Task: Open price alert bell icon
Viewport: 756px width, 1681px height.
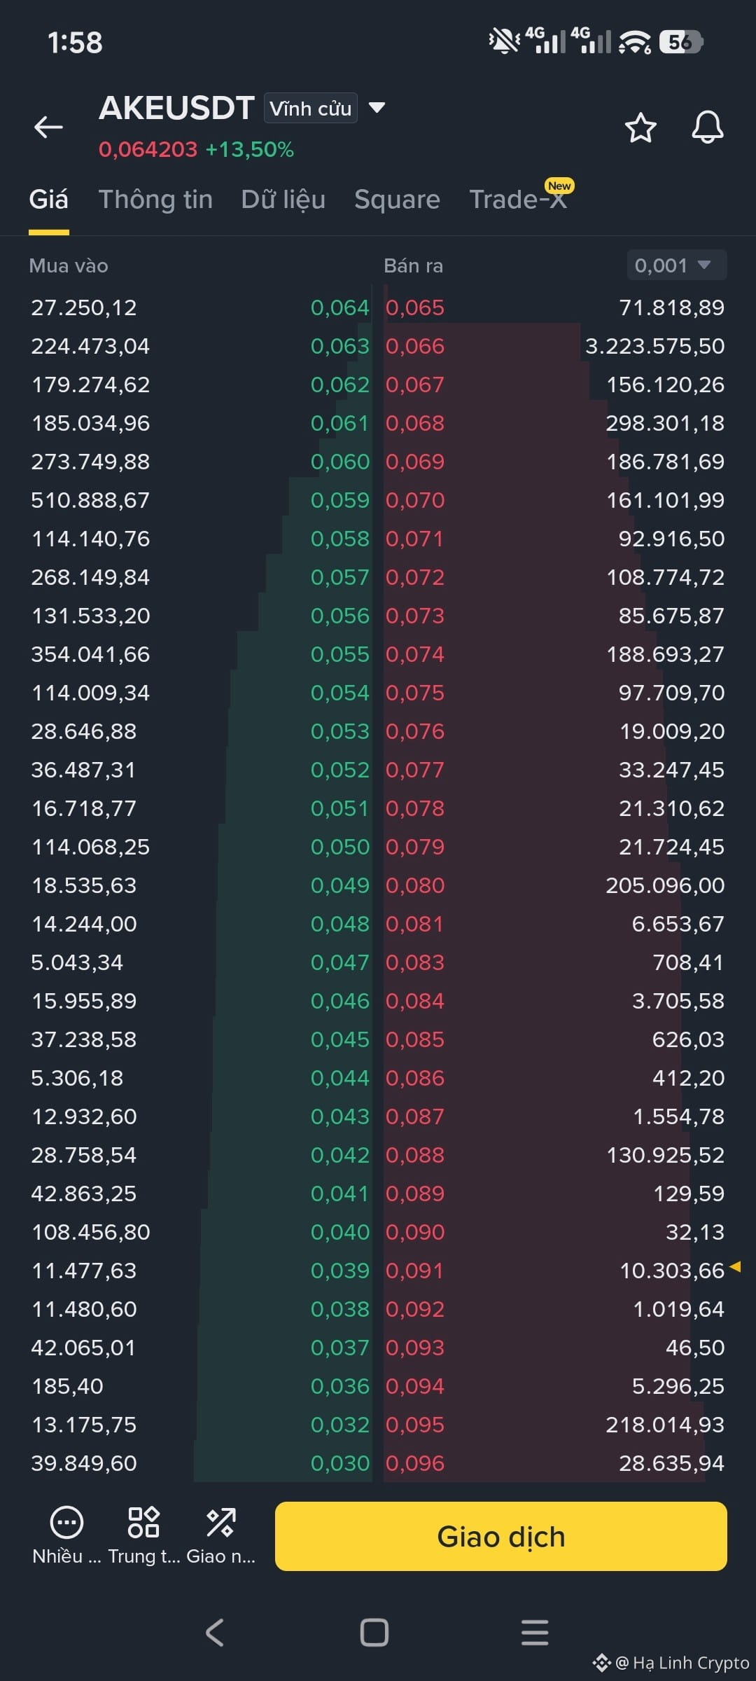Action: [x=707, y=127]
